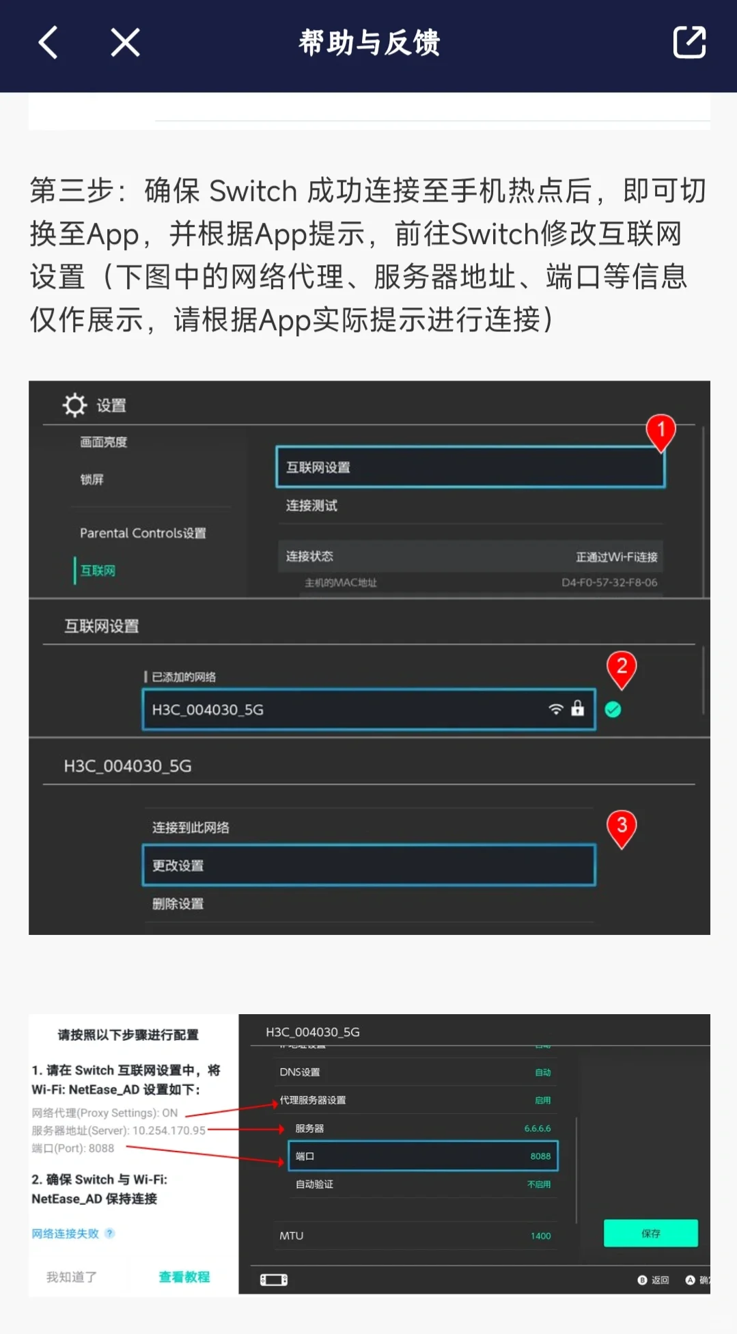
Task: Go back using the left arrow
Action: click(x=48, y=42)
